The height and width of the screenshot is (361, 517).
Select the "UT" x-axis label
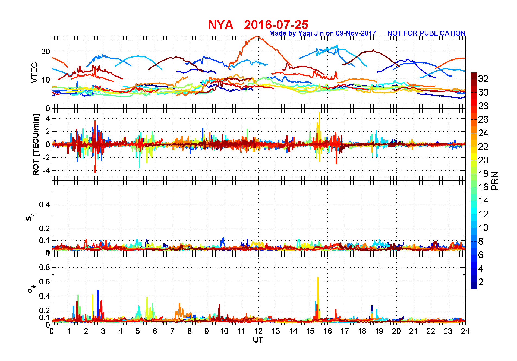258,340
